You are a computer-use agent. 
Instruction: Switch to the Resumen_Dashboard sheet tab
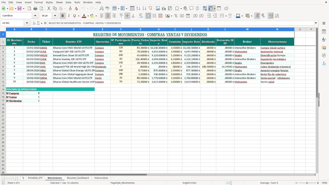coord(78,178)
